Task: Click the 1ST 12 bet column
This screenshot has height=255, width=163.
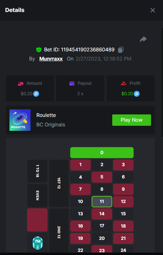Action: [59, 183]
